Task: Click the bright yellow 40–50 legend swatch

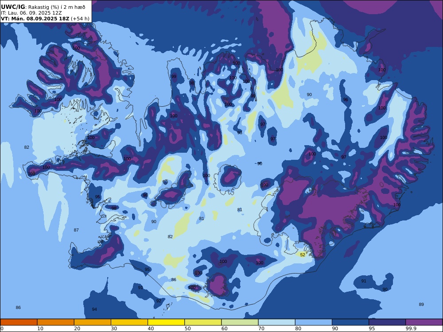Action: (166, 322)
